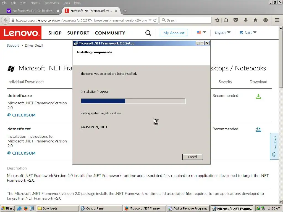This screenshot has width=283, height=212.
Task: Click the taskbar clock showing 11:50 AM
Action: click(x=274, y=208)
